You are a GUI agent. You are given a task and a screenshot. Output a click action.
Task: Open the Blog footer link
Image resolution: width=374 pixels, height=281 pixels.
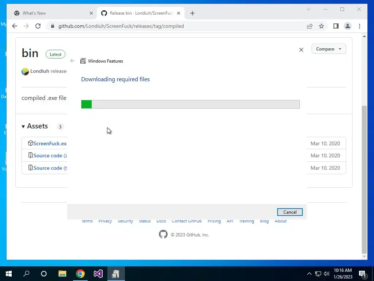tap(264, 221)
